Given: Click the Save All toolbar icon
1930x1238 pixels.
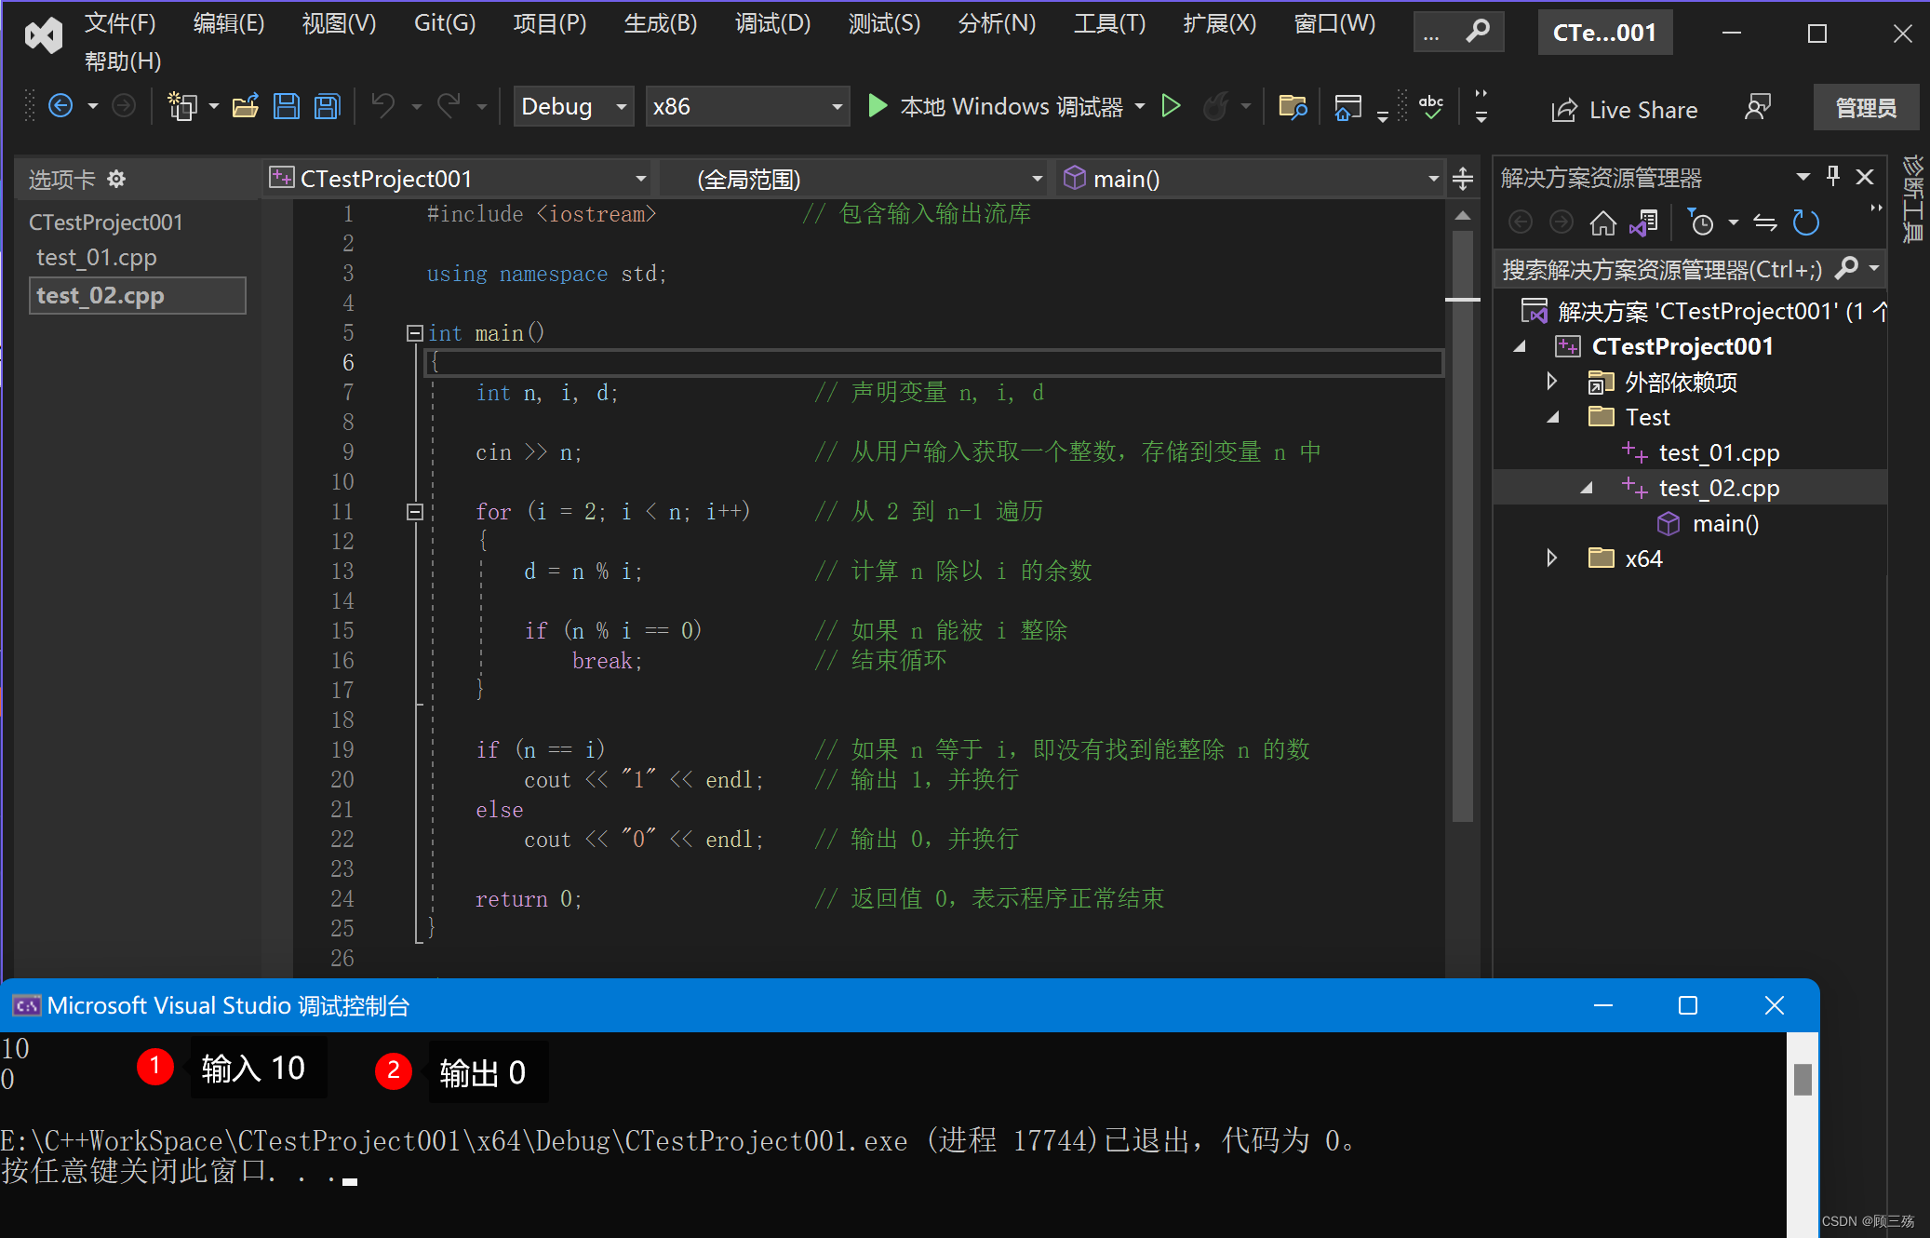Looking at the screenshot, I should point(328,107).
